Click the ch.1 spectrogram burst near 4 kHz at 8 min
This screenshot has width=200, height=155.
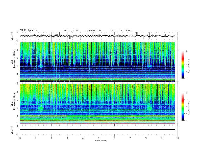click(149, 66)
